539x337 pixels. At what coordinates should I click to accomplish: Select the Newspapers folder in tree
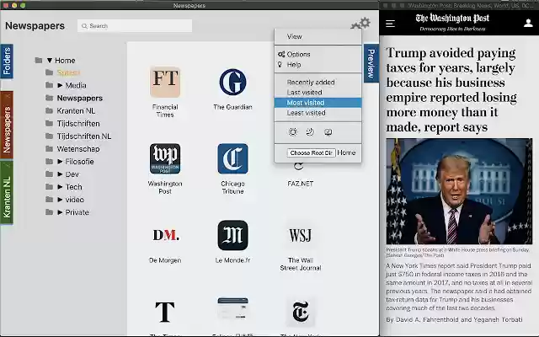[80, 98]
